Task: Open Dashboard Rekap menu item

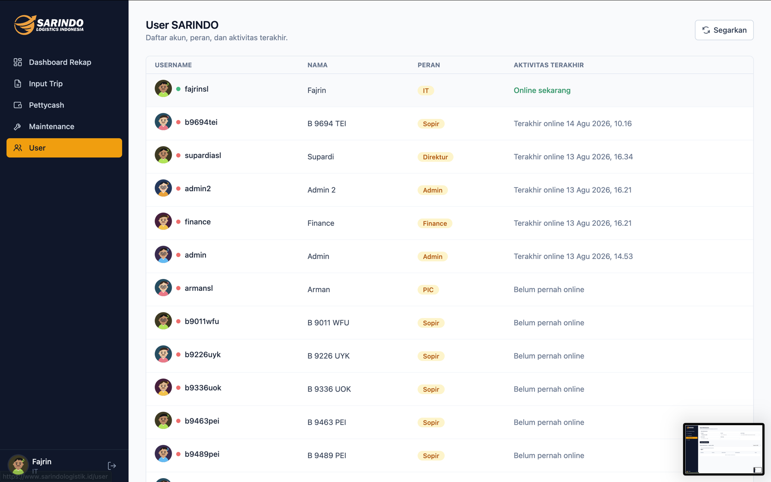Action: click(64, 62)
